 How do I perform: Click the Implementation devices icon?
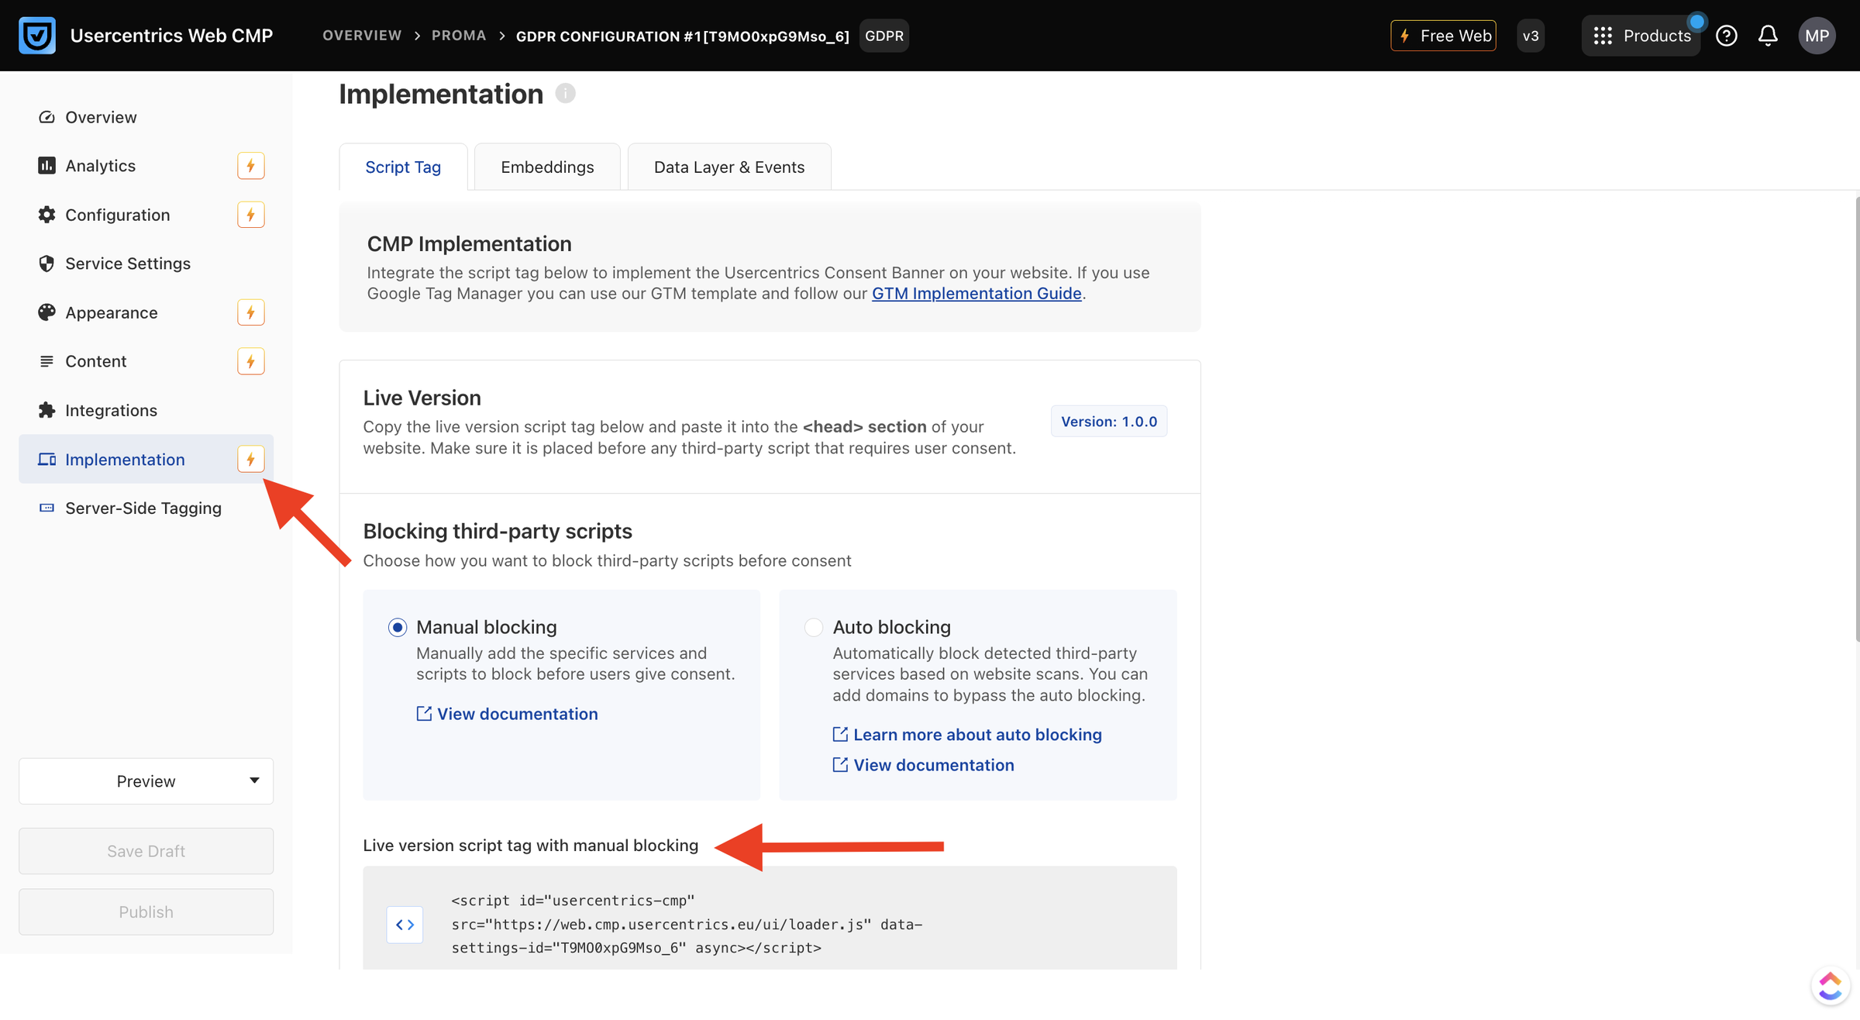click(46, 460)
